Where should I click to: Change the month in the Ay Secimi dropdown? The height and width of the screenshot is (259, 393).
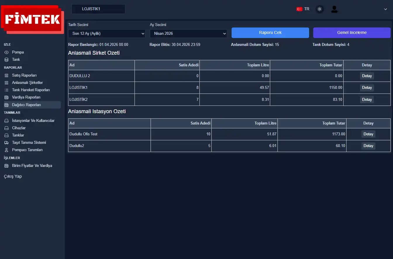(188, 34)
